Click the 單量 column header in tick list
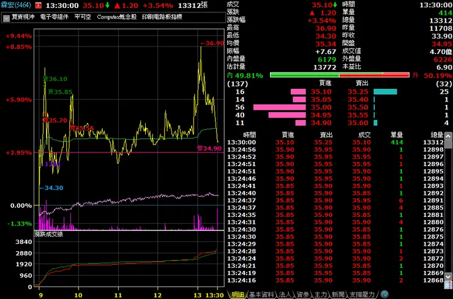 pos(397,135)
